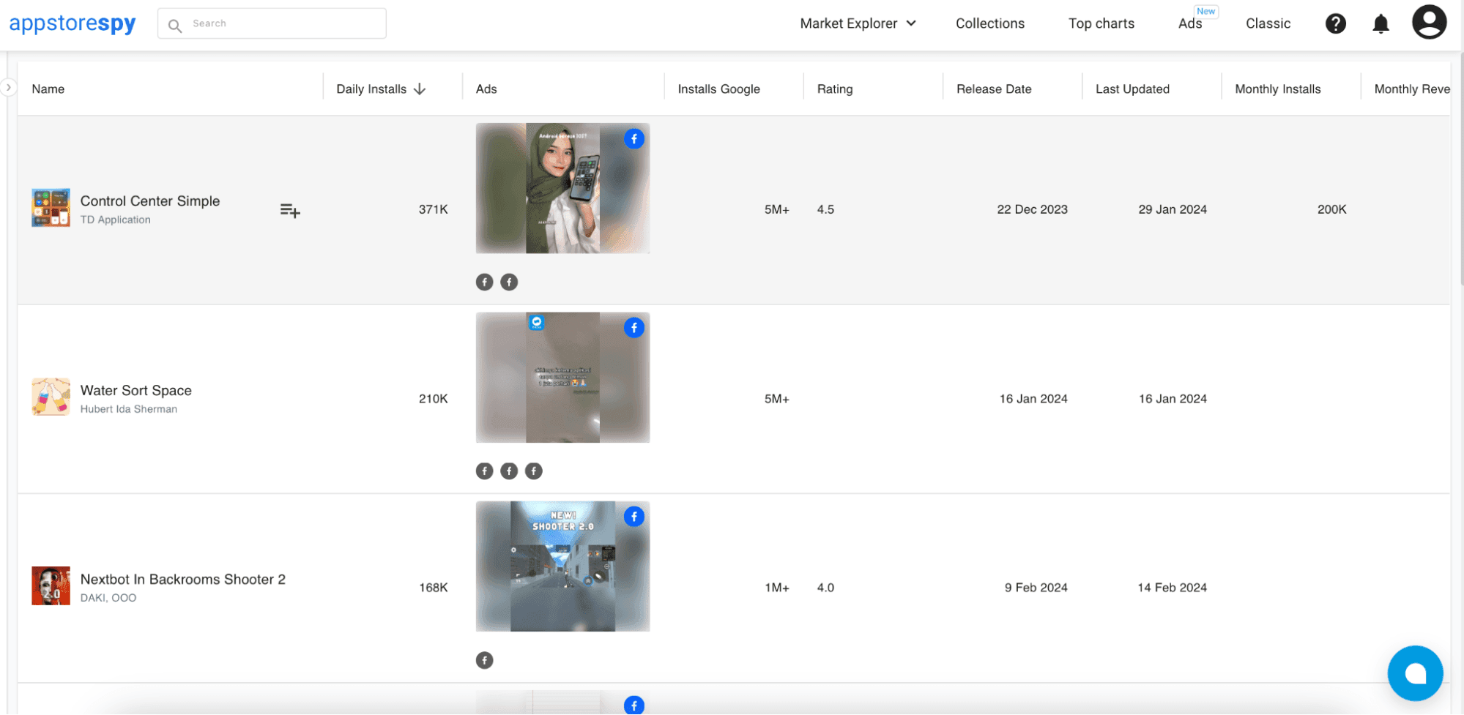The width and height of the screenshot is (1464, 715).
Task: Click Facebook badge on Nextbot ad thumbnail
Action: (634, 517)
